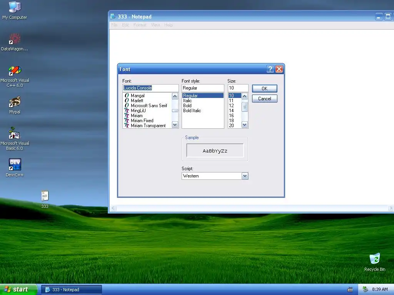
Task: Select the Mypal browser shortcut
Action: click(15, 105)
